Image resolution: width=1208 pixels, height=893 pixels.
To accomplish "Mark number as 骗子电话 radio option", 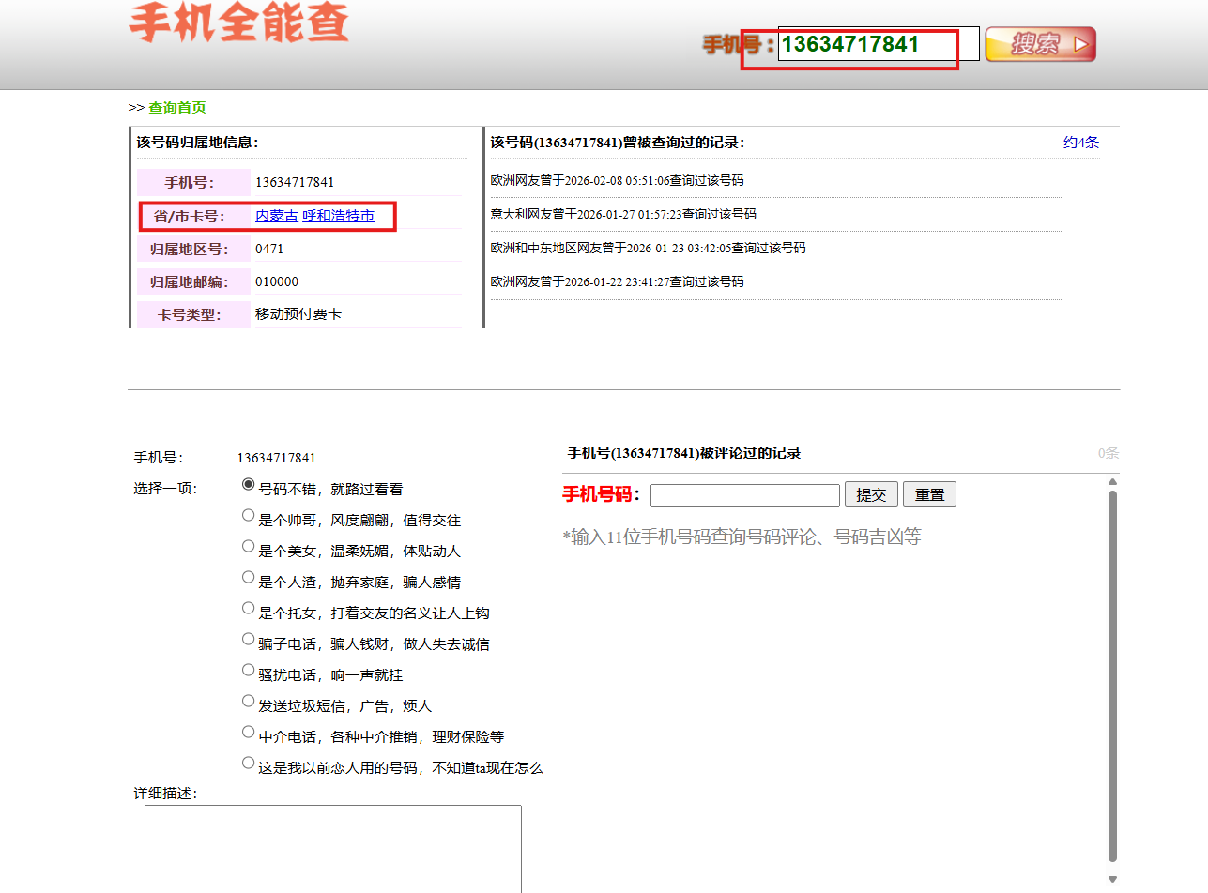I will click(248, 639).
